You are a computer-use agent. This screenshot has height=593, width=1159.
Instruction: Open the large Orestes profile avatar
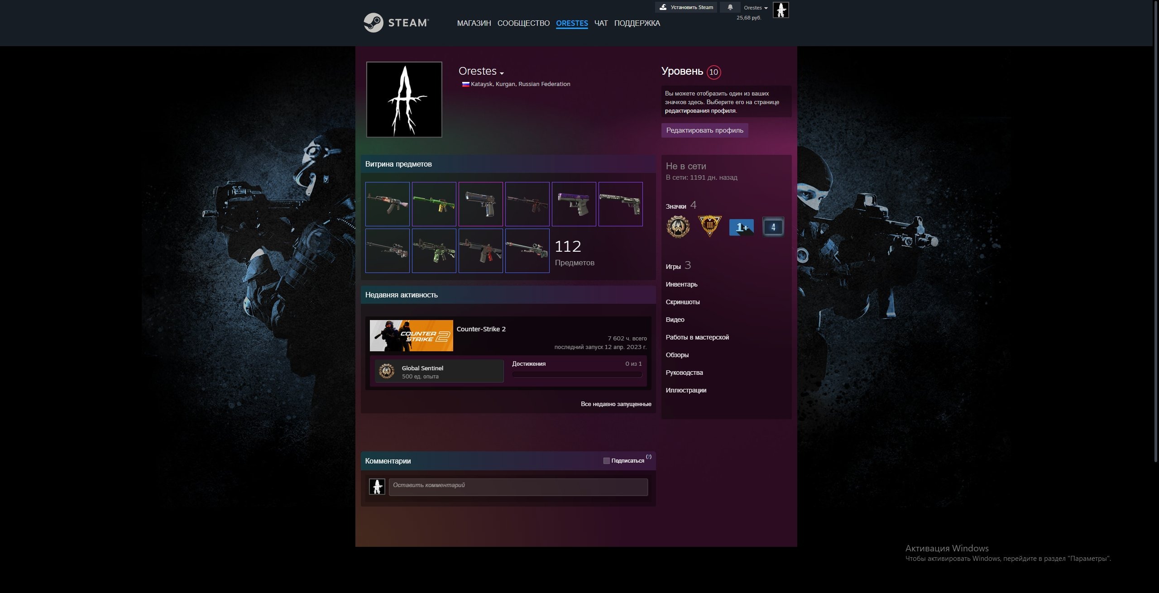pos(404,100)
